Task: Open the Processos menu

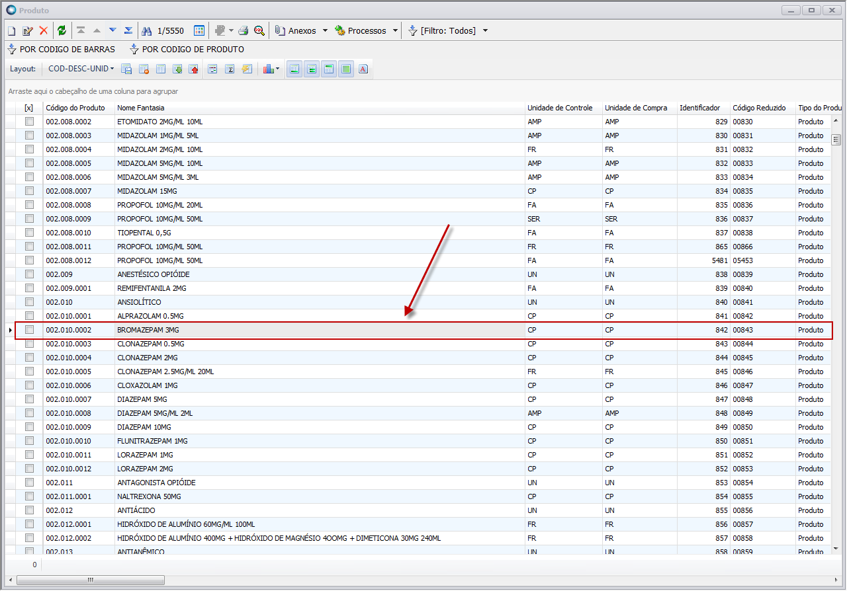Action: tap(360, 30)
